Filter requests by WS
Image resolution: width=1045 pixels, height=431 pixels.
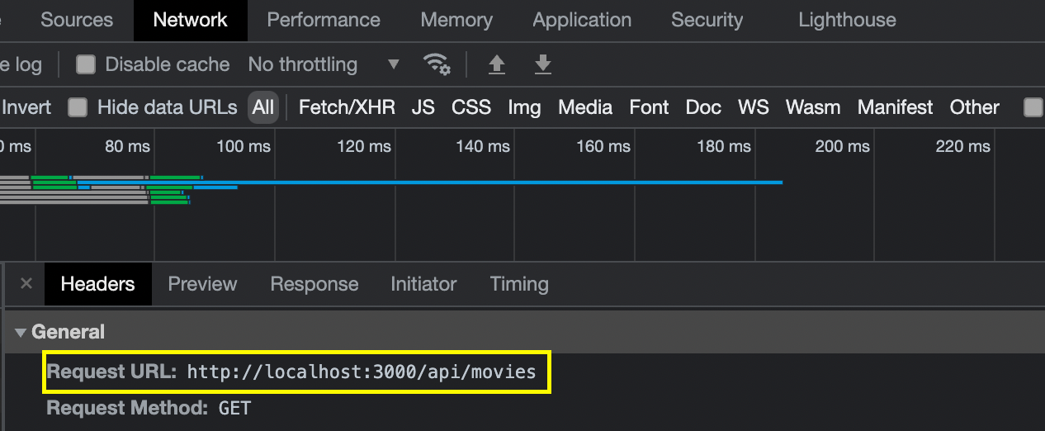tap(753, 107)
